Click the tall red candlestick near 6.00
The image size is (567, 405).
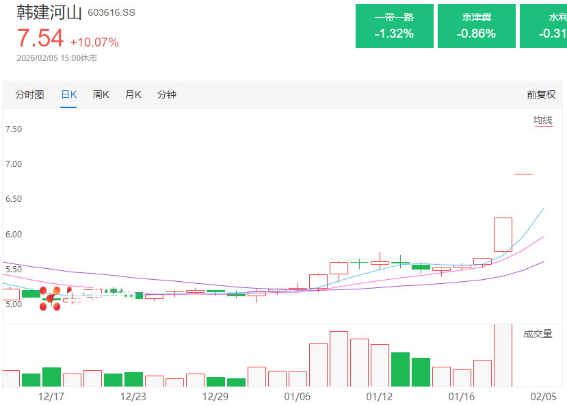pos(503,234)
